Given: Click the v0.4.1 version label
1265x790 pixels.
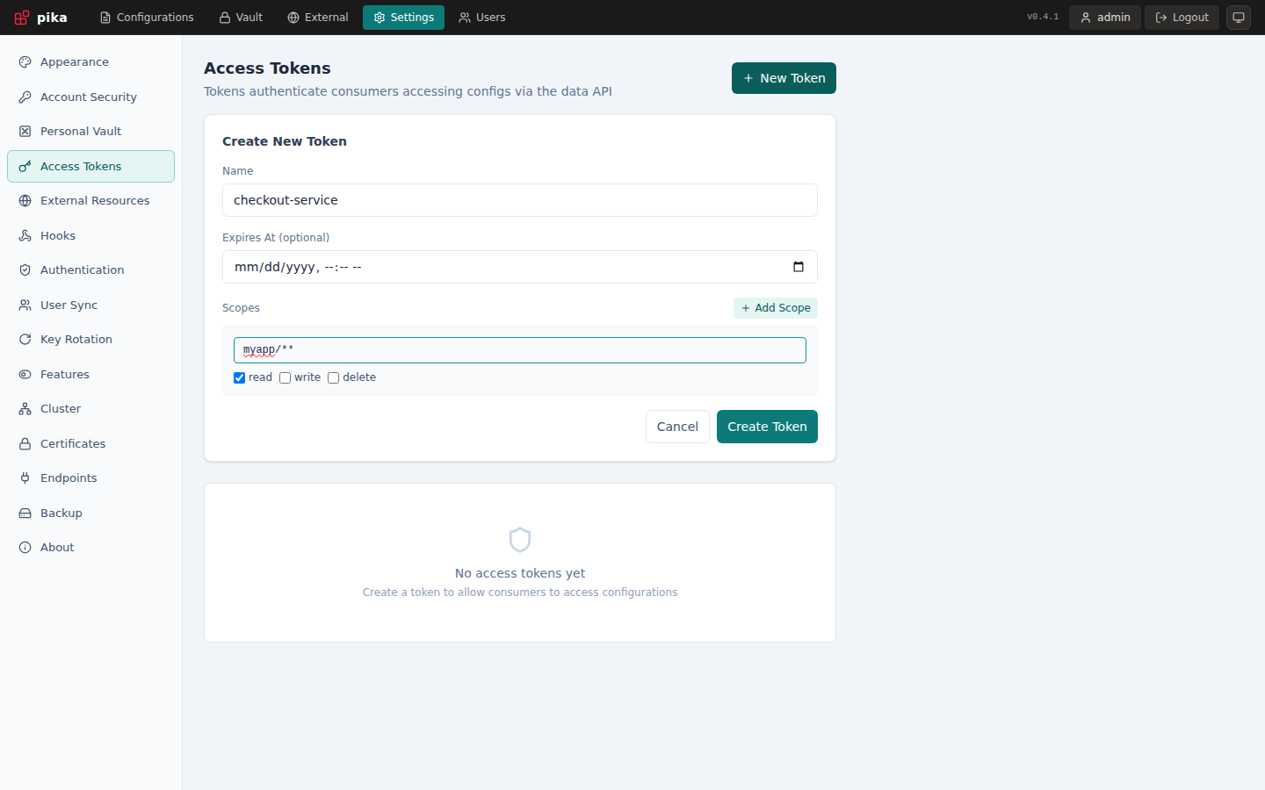Looking at the screenshot, I should pyautogui.click(x=1043, y=18).
